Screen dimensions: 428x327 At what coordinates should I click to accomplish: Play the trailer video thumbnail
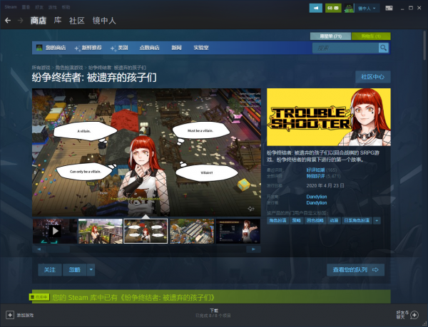point(55,231)
